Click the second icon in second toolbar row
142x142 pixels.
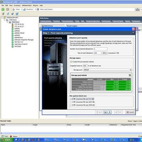click(x=8, y=14)
